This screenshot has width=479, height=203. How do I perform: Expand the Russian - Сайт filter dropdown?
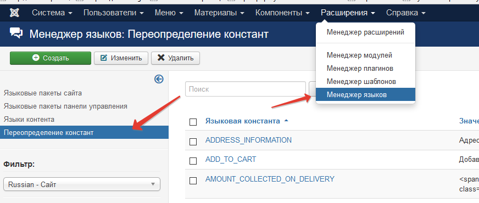click(x=82, y=184)
